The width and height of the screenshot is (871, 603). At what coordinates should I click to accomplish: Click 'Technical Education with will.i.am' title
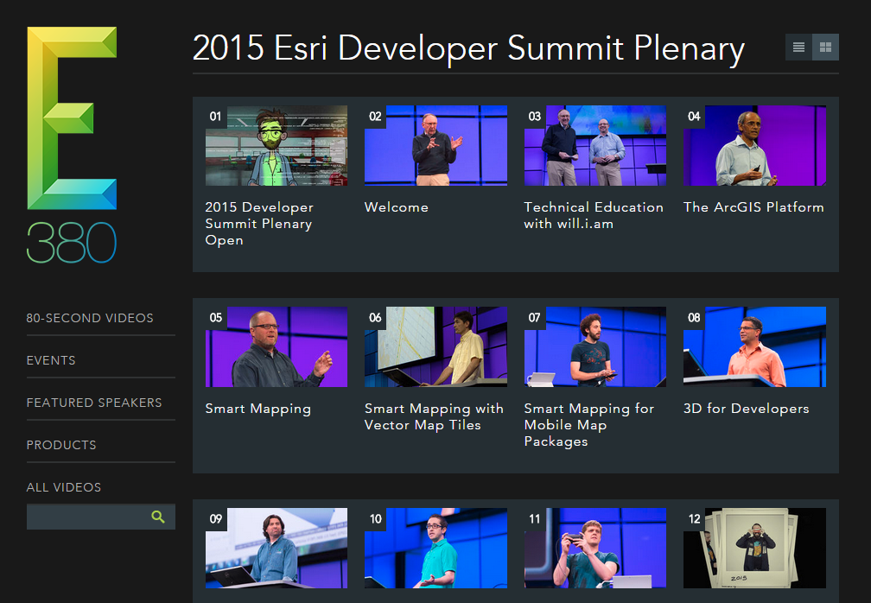click(594, 215)
